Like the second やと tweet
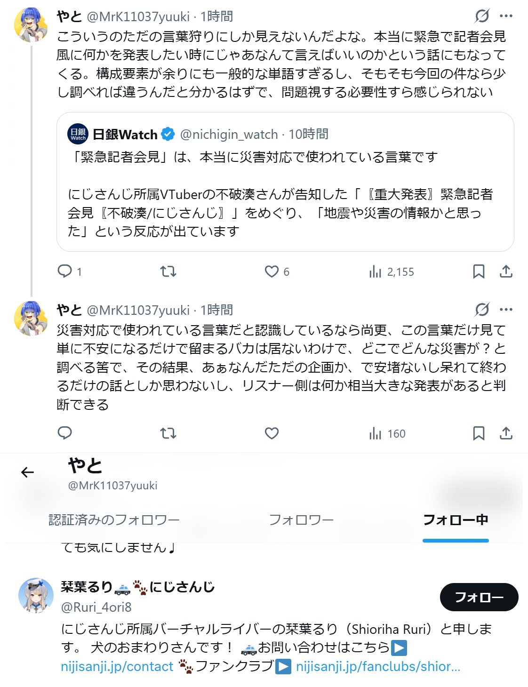Image resolution: width=528 pixels, height=687 pixels. tap(272, 433)
